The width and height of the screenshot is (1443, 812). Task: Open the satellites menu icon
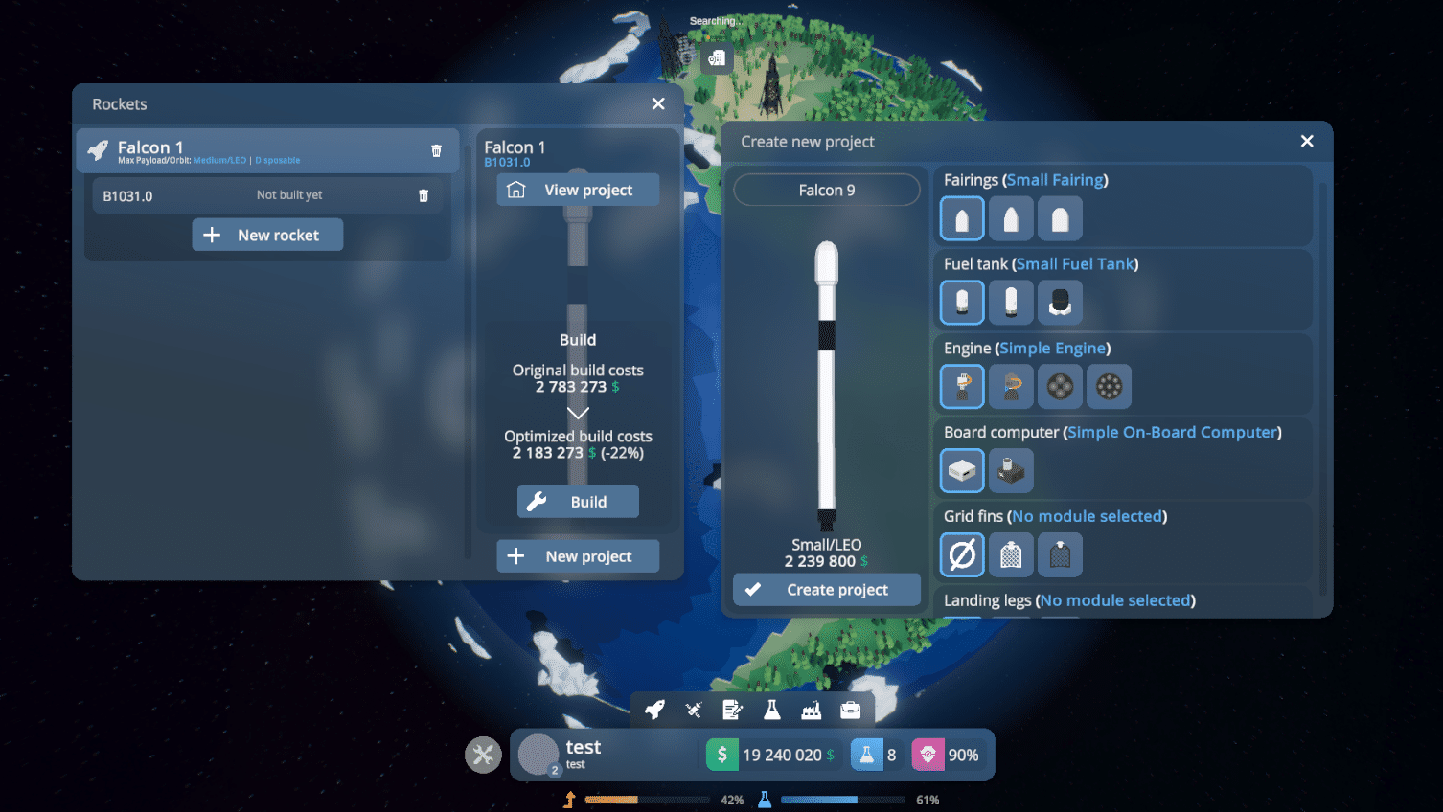[694, 710]
